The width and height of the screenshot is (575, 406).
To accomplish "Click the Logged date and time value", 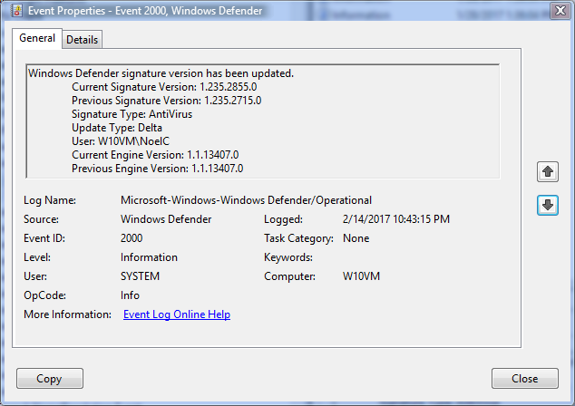I will (x=395, y=219).
